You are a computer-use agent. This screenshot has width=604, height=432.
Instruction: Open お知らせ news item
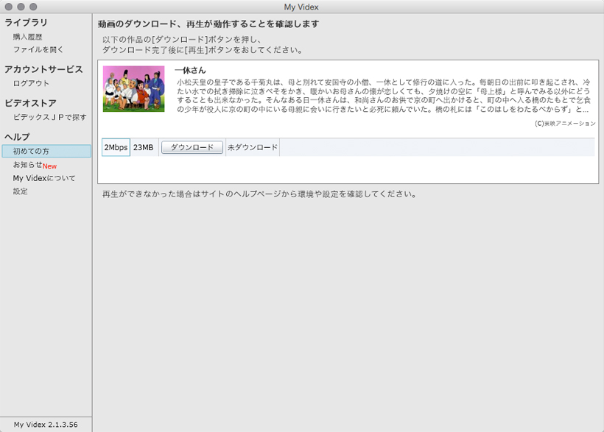27,165
